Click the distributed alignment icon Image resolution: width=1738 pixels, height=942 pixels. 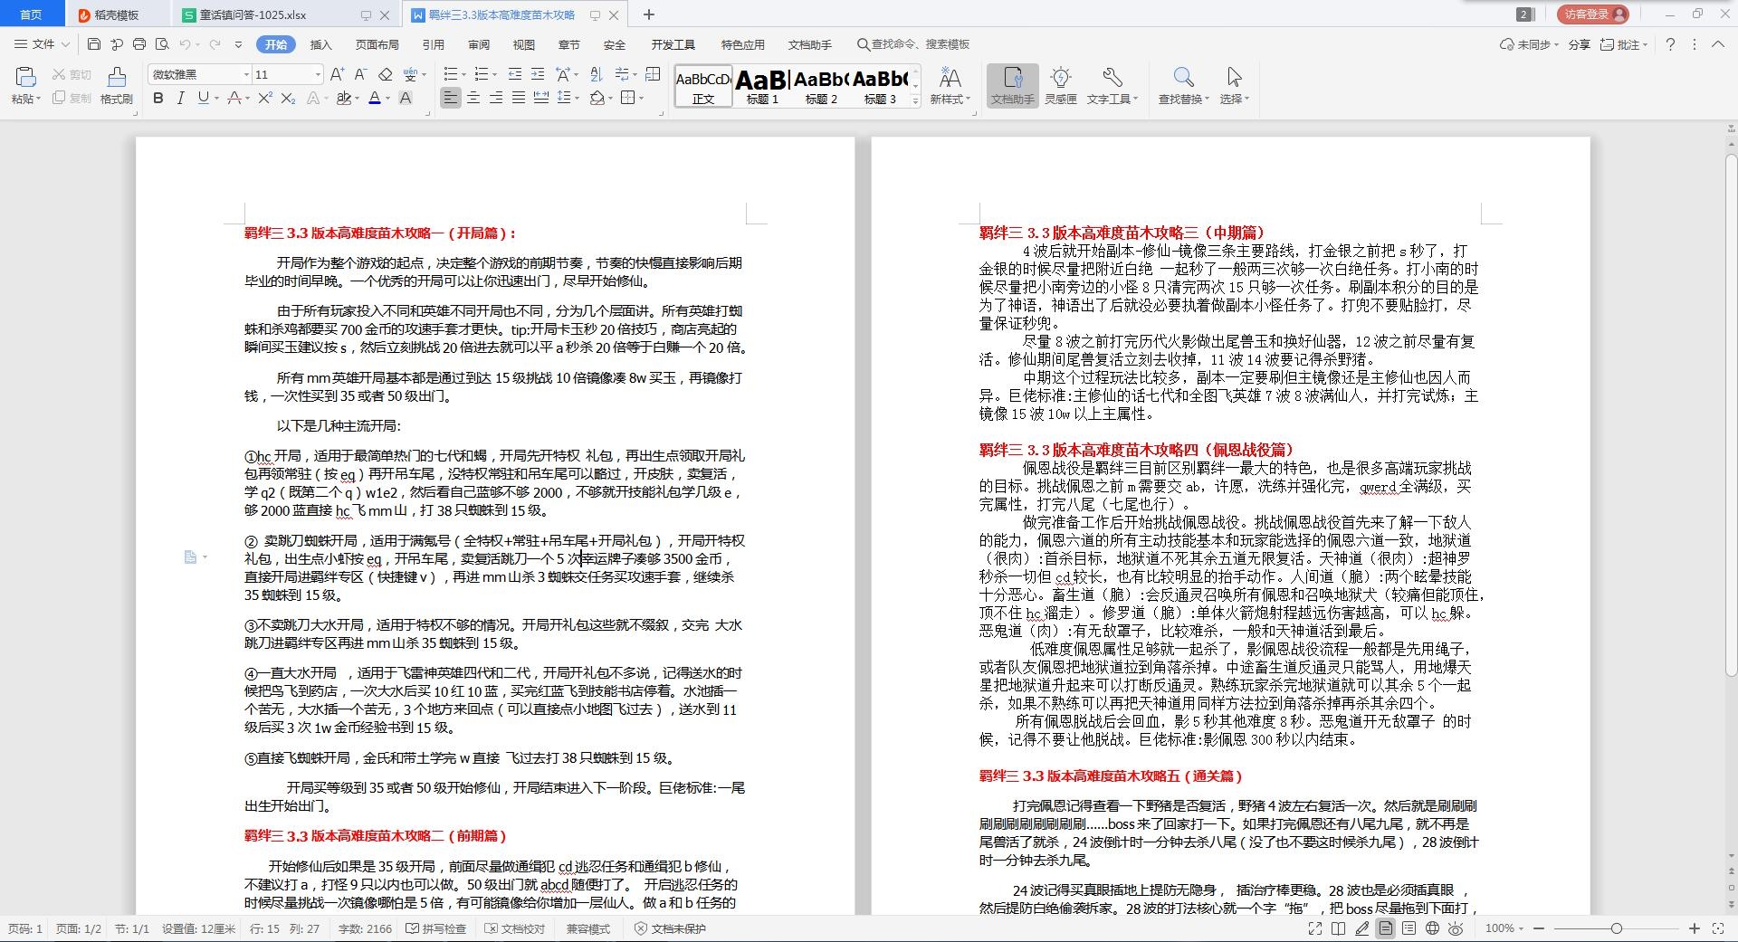[x=541, y=98]
